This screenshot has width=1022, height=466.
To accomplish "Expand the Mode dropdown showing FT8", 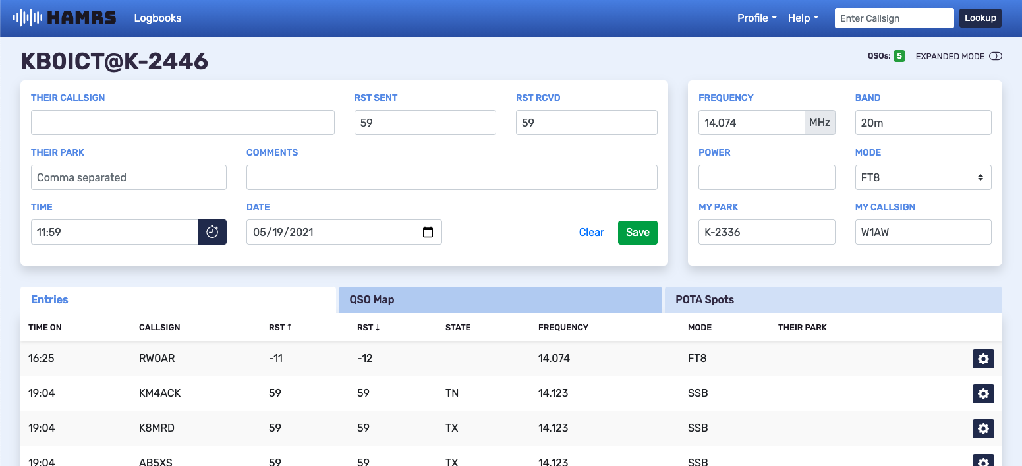I will (923, 177).
